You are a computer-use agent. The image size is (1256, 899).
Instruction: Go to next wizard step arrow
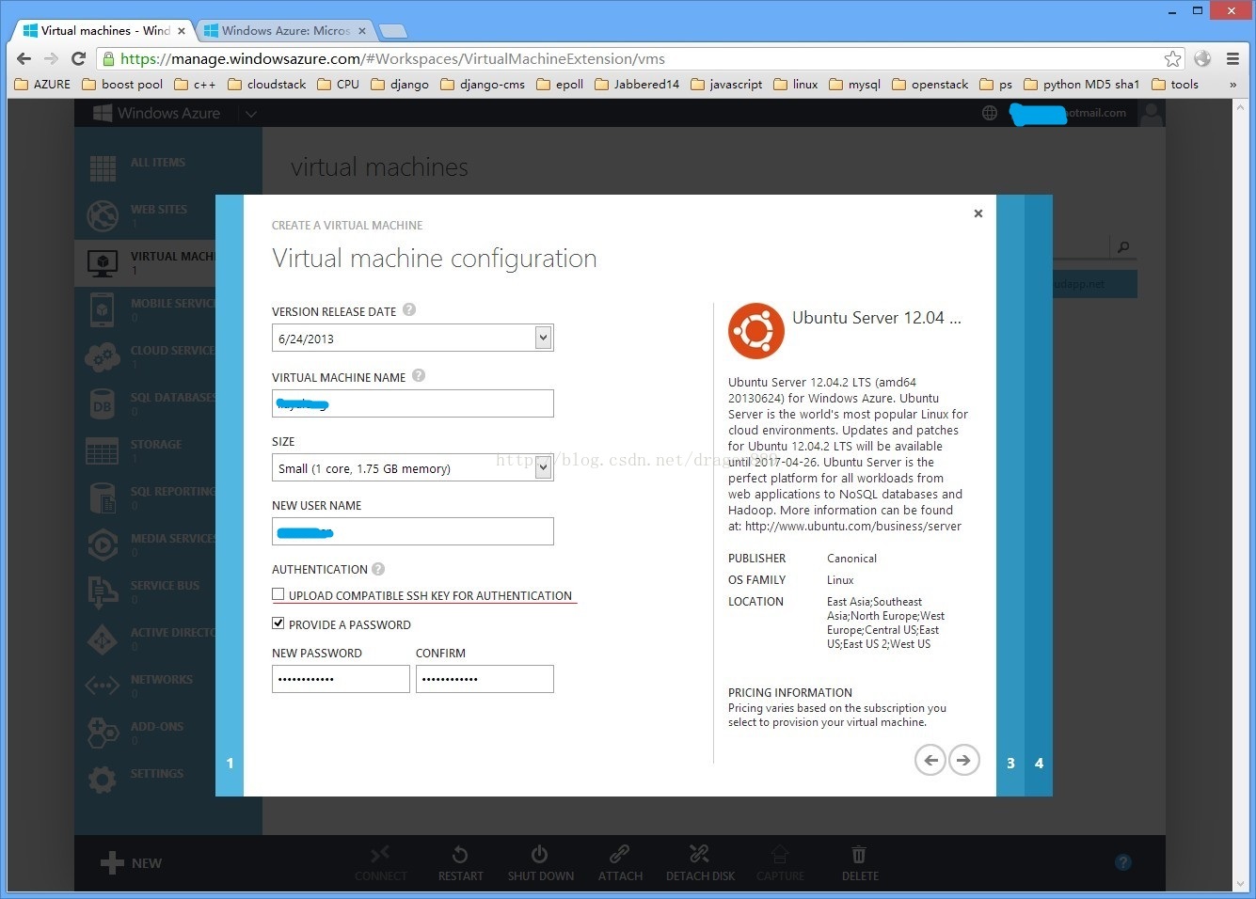pos(963,760)
